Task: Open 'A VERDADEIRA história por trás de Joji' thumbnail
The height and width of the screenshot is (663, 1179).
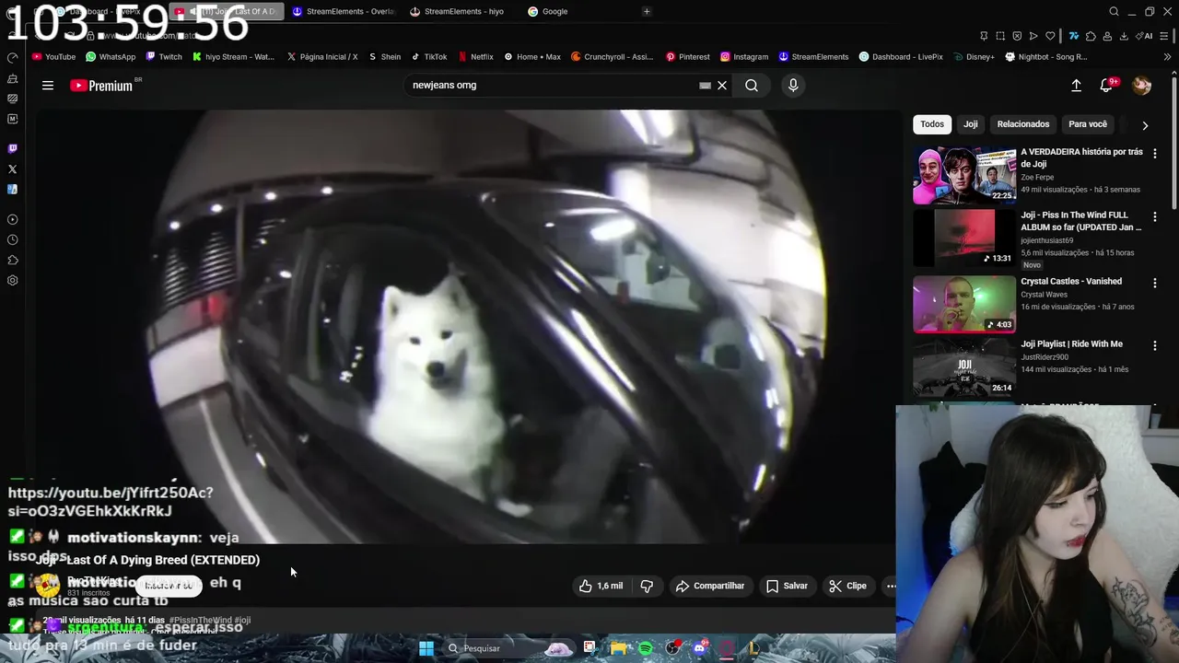Action: [x=964, y=176]
